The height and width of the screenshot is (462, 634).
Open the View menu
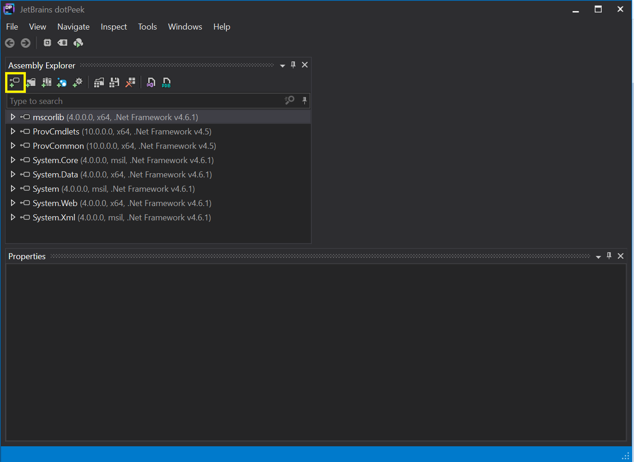[x=37, y=27]
